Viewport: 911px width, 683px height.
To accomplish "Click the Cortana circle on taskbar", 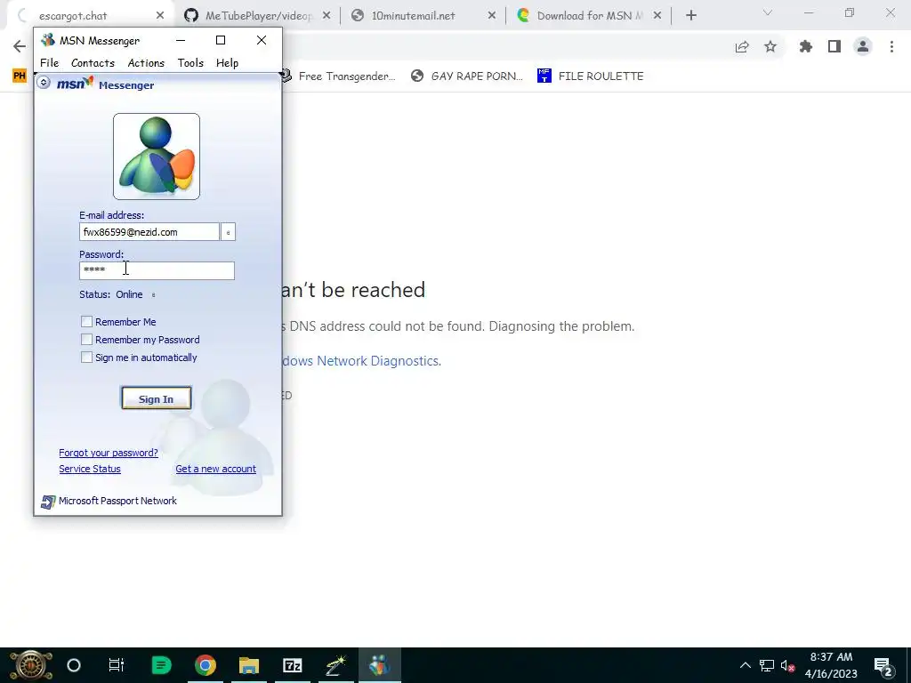I will click(74, 665).
